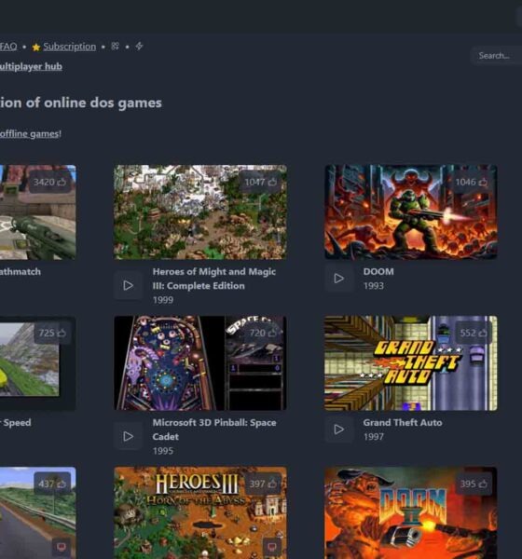Open the Space Cadet pinball thumbnail

point(200,363)
